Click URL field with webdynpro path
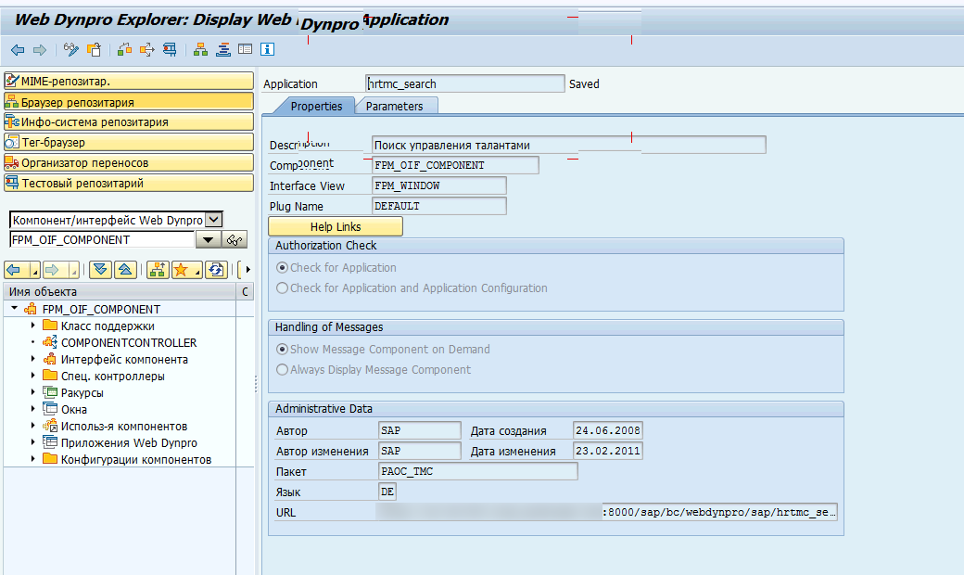The height and width of the screenshot is (575, 964). tap(607, 512)
